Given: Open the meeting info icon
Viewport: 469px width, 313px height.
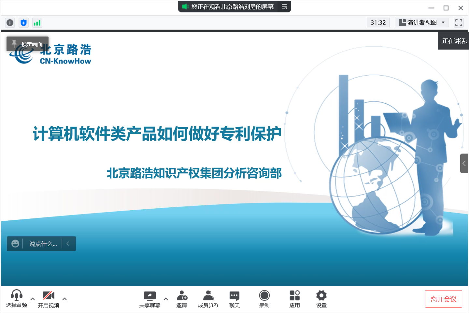Looking at the screenshot, I should [10, 22].
